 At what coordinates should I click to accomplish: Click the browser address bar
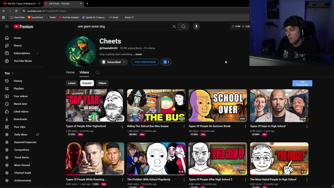point(134,11)
